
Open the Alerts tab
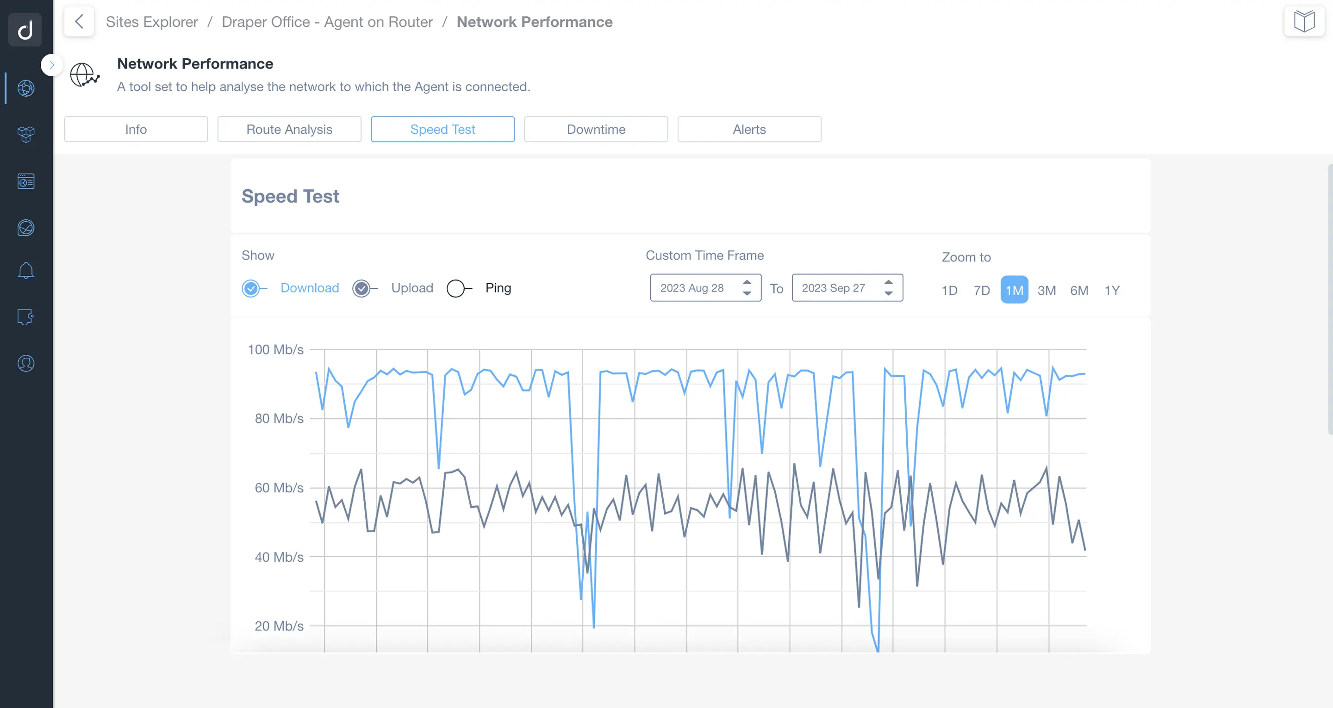[x=749, y=129]
